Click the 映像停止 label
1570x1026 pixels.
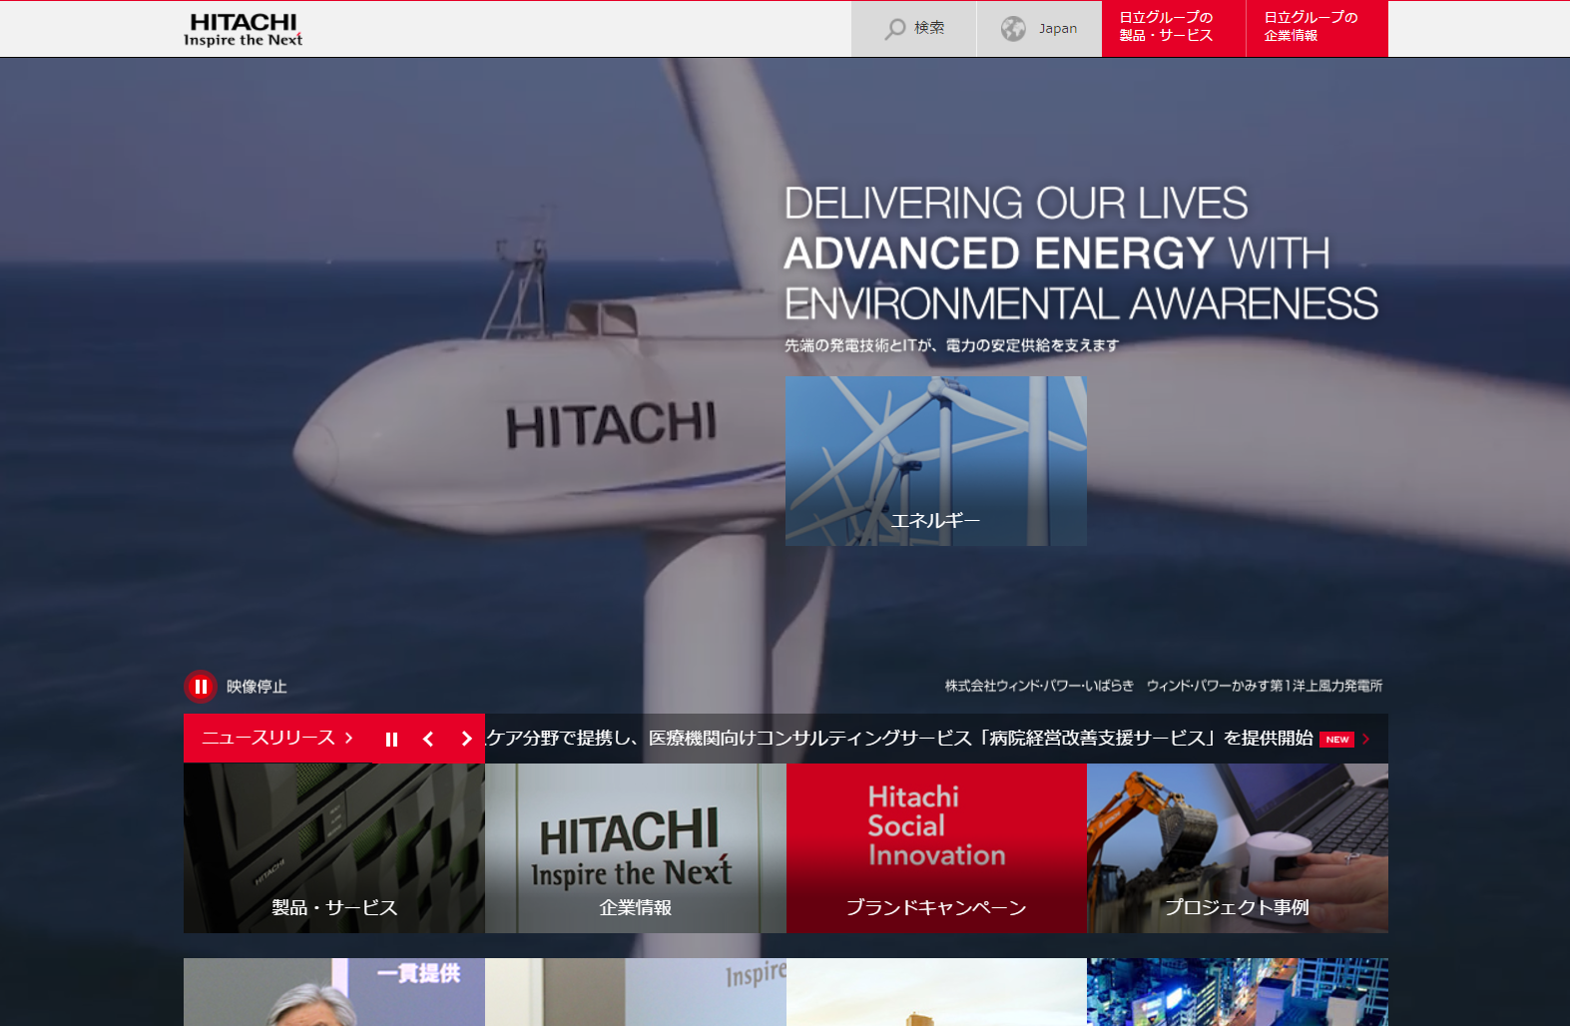click(x=257, y=687)
